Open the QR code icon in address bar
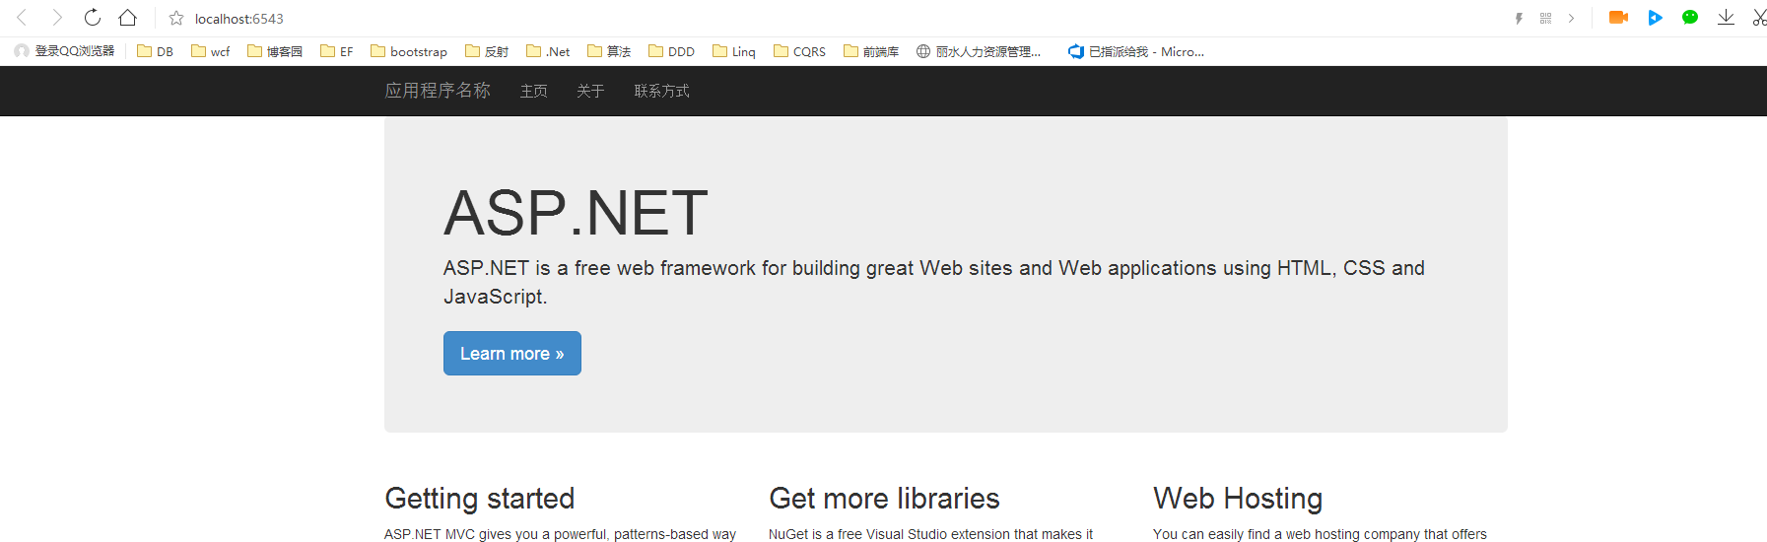 pyautogui.click(x=1545, y=19)
